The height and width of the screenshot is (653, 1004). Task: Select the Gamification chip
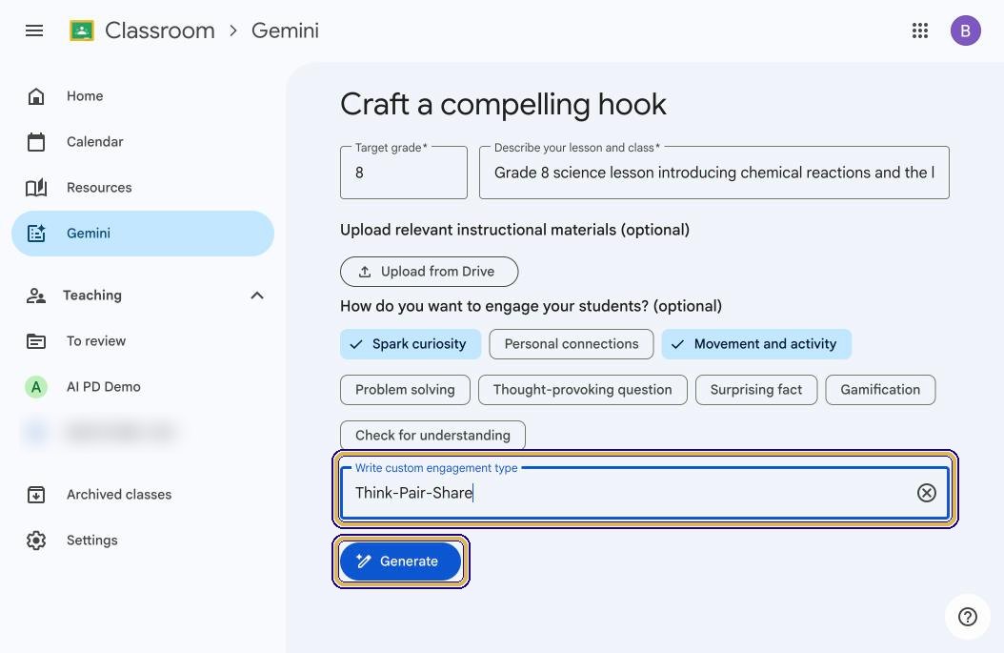pos(880,390)
